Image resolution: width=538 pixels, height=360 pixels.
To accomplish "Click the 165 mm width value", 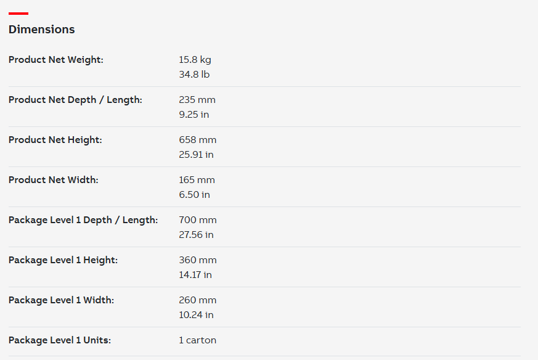I will [197, 180].
